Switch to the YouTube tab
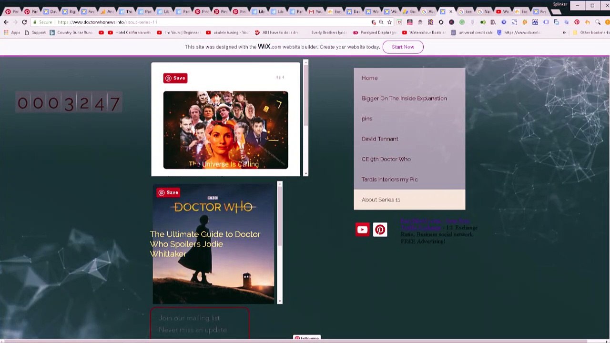This screenshot has height=343, width=610. click(x=502, y=11)
